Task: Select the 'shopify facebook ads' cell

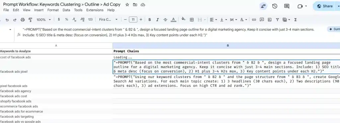Action: (x=56, y=101)
